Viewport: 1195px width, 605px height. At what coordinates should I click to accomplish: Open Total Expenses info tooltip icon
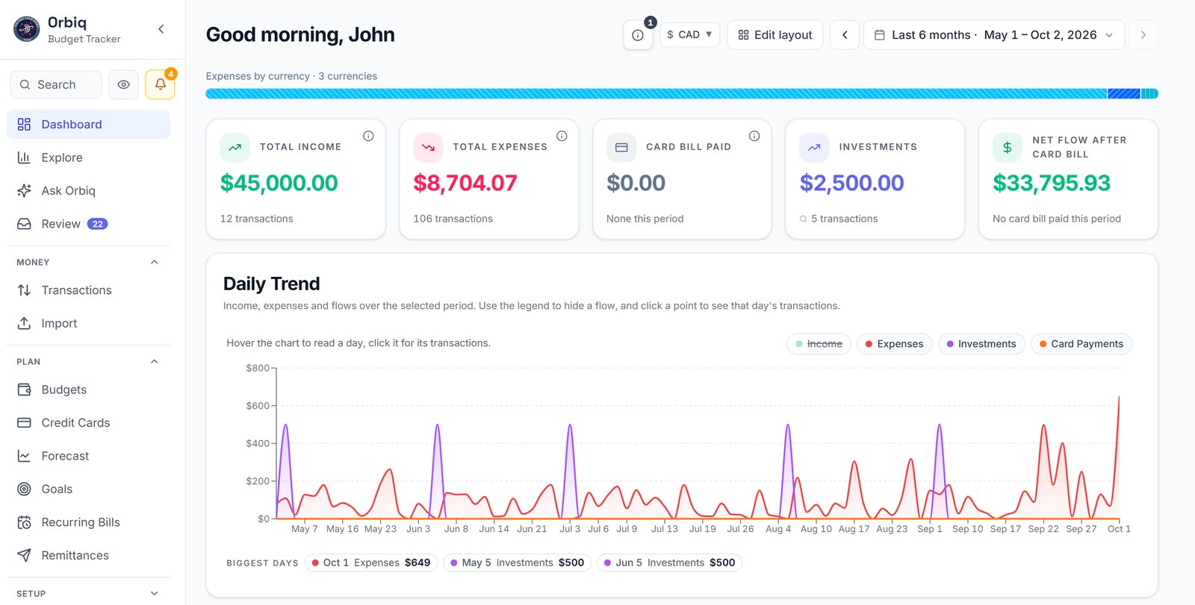tap(562, 136)
